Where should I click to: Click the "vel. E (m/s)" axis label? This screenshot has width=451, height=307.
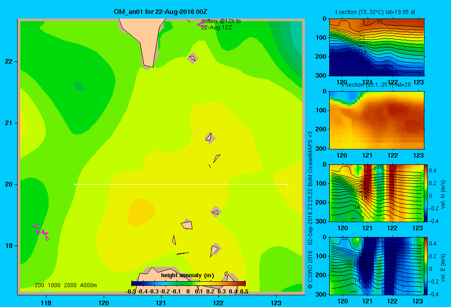[443, 268]
